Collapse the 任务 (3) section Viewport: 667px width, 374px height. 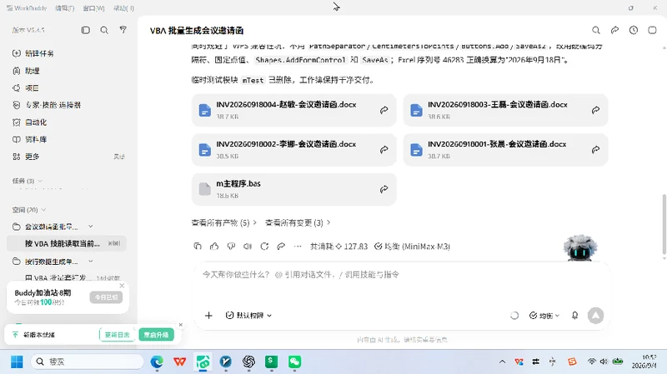click(x=40, y=181)
